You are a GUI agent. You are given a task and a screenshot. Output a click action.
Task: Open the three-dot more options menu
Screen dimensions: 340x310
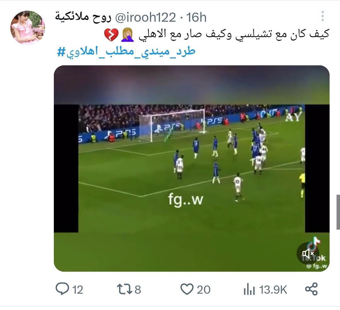point(323,16)
